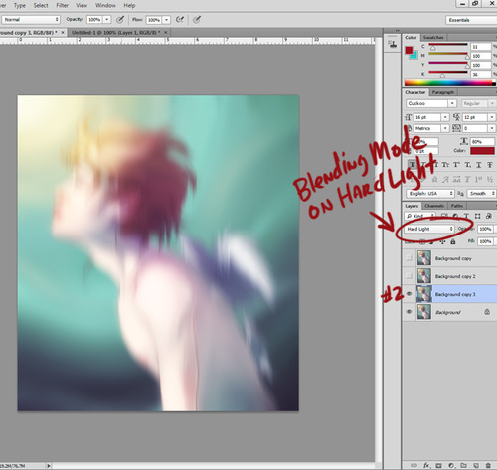Apply Underline text style
The height and width of the screenshot is (470, 497).
point(478,165)
